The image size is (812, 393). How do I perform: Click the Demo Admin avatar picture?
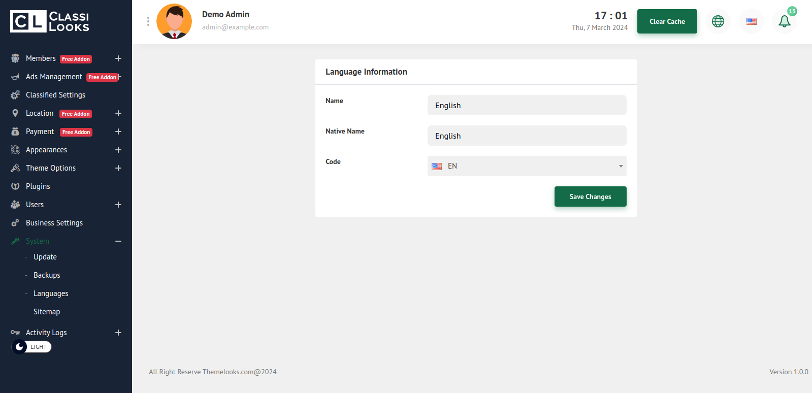click(x=174, y=21)
